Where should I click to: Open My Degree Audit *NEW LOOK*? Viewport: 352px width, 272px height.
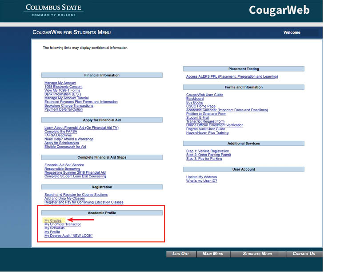[x=68, y=236]
